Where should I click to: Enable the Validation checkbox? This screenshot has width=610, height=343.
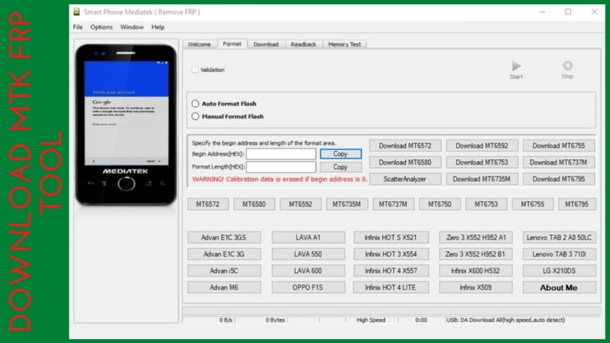point(195,70)
